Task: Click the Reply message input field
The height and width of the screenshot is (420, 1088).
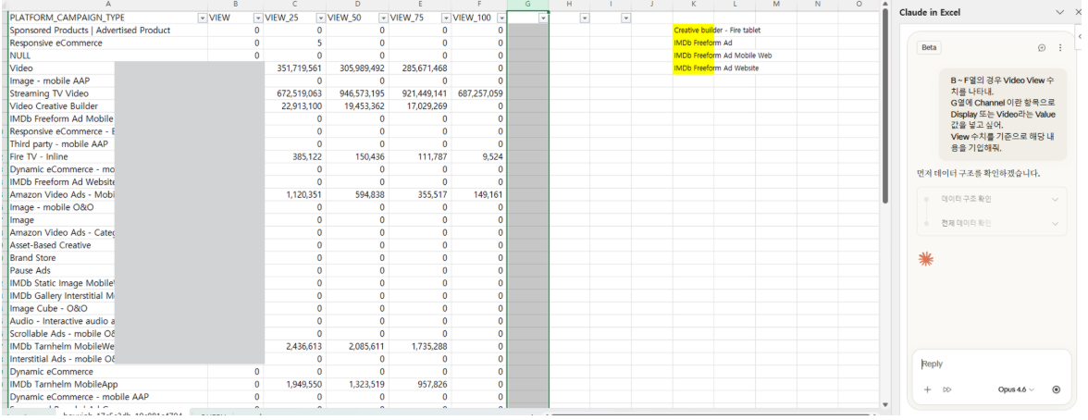Action: (990, 364)
